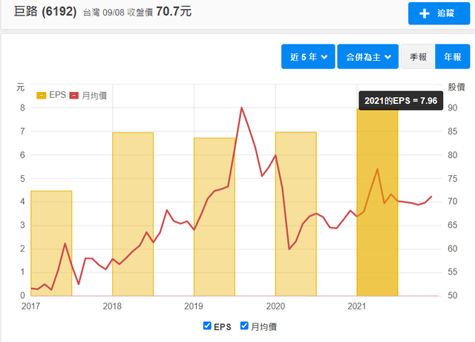Viewport: 475px width, 342px height.
Task: Click the EPS legend label text
Action: point(58,95)
